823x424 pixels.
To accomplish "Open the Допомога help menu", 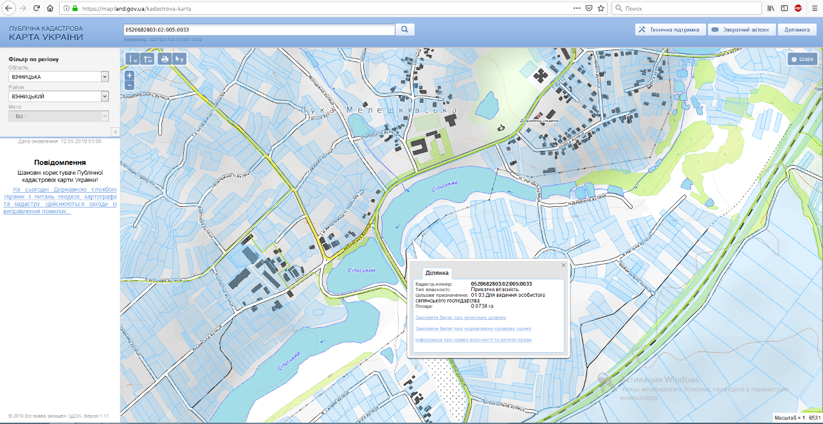I will coord(797,30).
